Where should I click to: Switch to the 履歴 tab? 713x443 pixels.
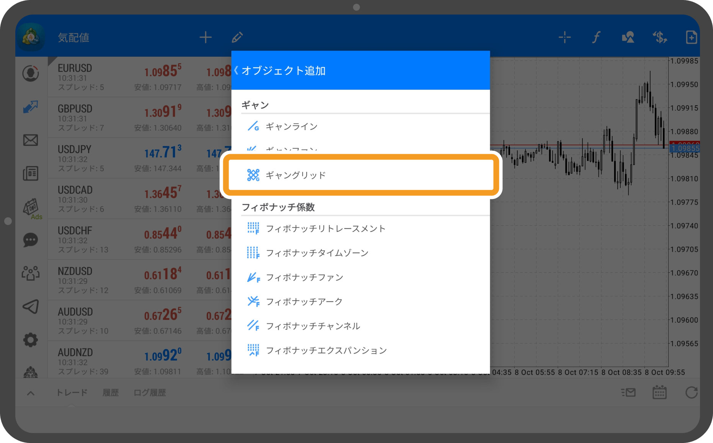click(111, 393)
